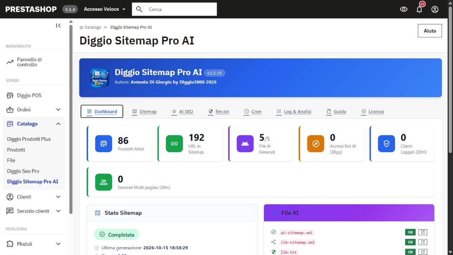Open the notifications bell
Viewport: 453px width, 255px height.
419,9
